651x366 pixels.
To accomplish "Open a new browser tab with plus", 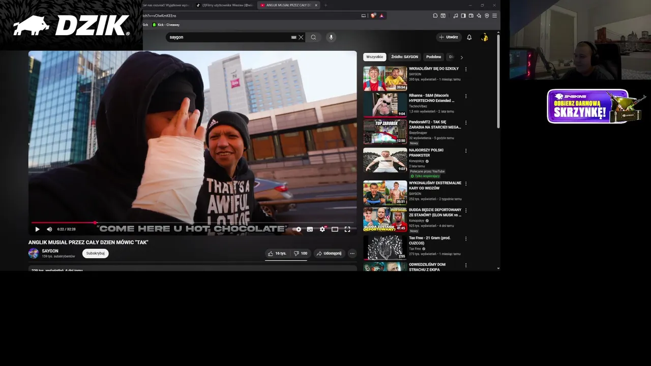I will pyautogui.click(x=325, y=5).
